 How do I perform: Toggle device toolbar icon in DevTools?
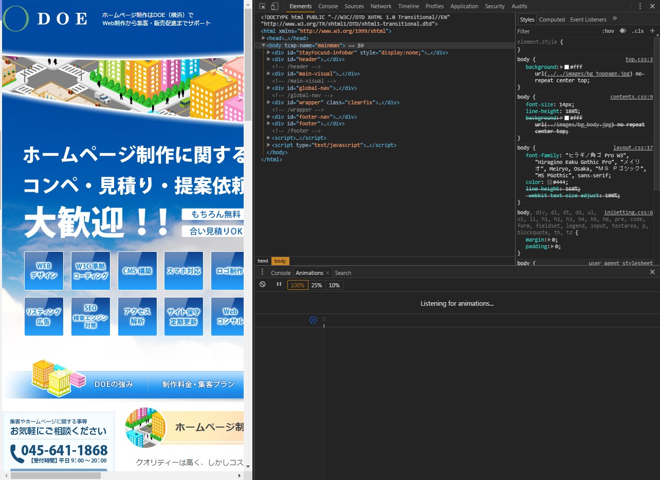click(x=274, y=6)
